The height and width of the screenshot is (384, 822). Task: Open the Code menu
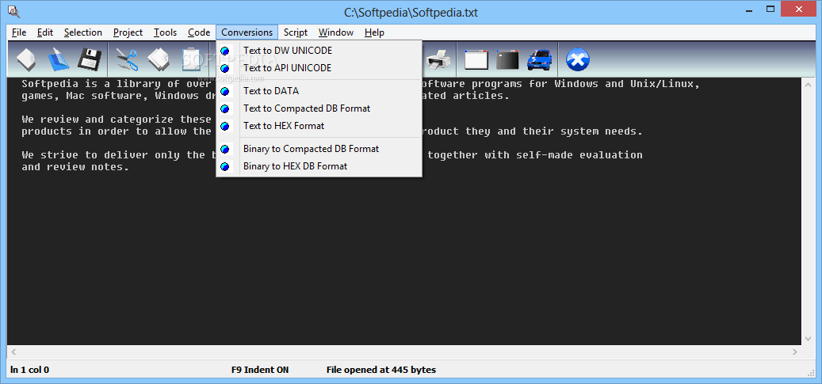[x=199, y=32]
